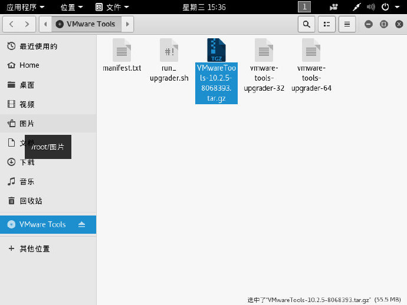Click the run_upgrader.sh file name

(x=169, y=73)
